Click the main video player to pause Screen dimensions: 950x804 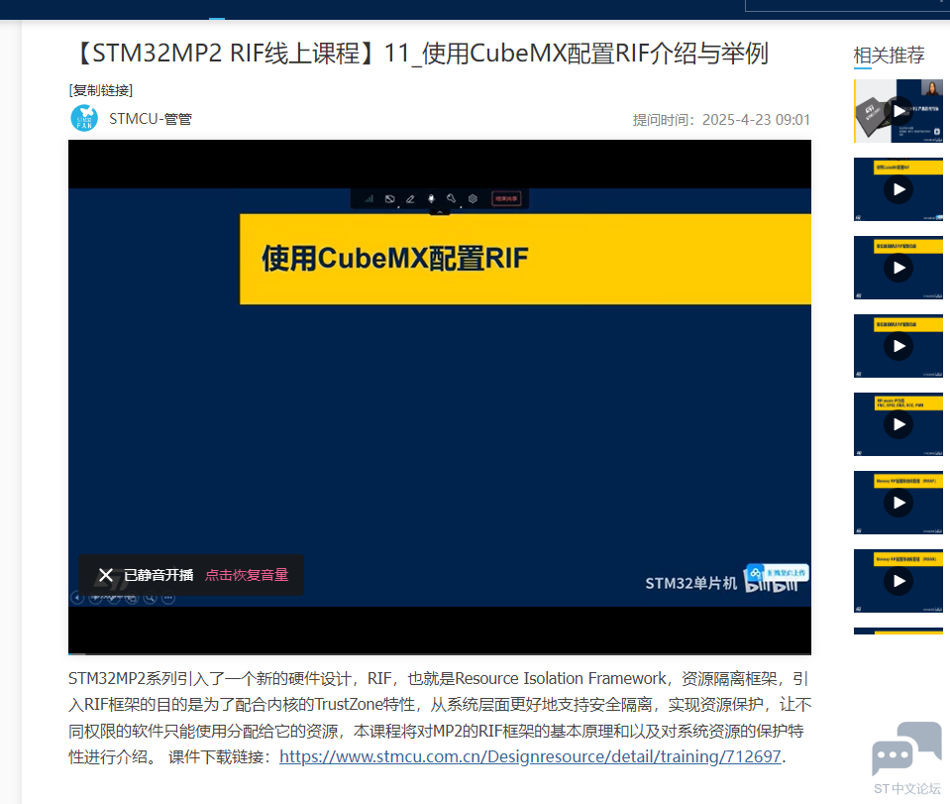[x=439, y=397]
